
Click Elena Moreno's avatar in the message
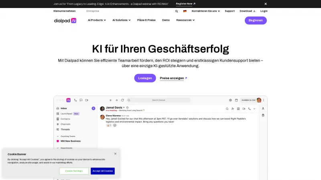point(102,117)
